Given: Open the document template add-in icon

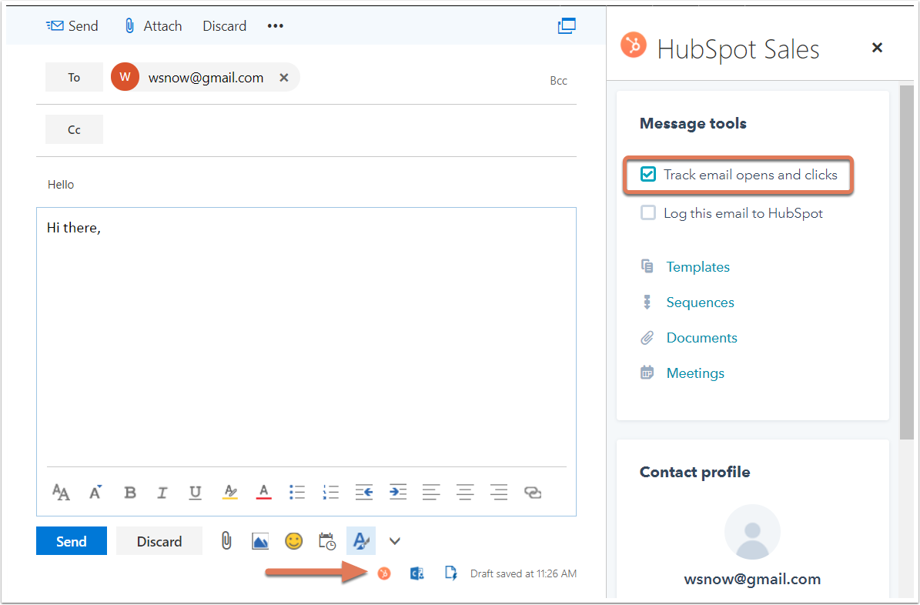Looking at the screenshot, I should 450,573.
